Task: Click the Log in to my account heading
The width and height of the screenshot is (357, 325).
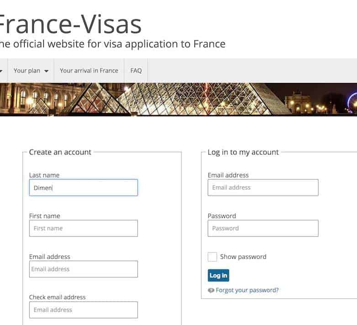Action: [x=243, y=152]
